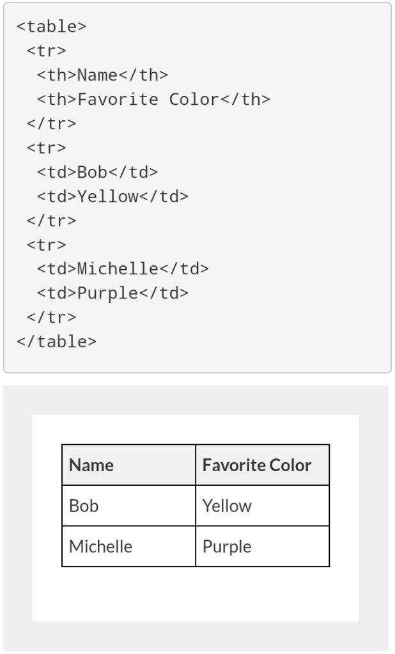Image resolution: width=395 pixels, height=654 pixels.
Task: Click the <th>Favorite Color</th> code line
Action: pos(153,99)
